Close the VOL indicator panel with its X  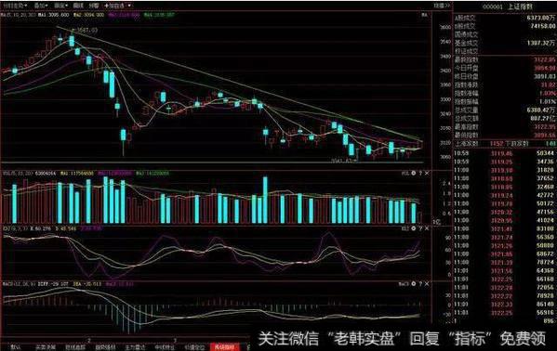[x=427, y=174]
